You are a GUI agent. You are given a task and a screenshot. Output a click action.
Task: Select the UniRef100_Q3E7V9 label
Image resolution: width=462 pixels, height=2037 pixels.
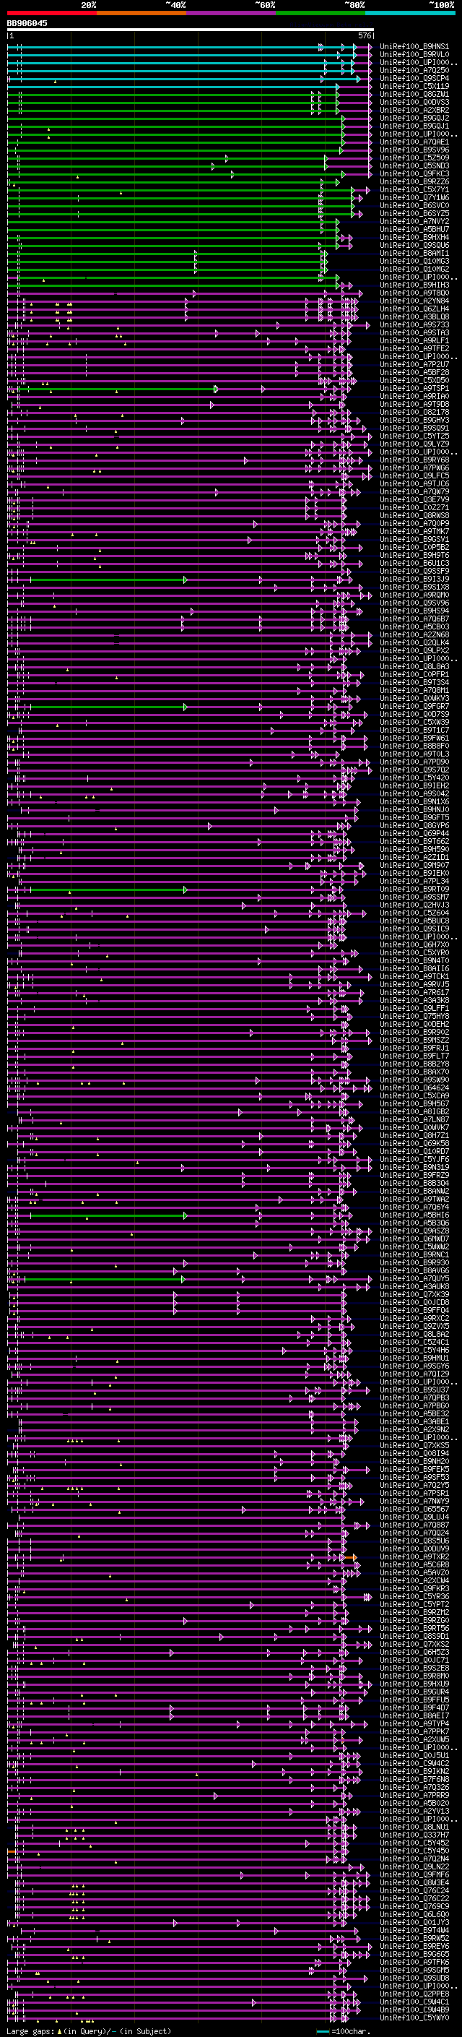tap(414, 500)
